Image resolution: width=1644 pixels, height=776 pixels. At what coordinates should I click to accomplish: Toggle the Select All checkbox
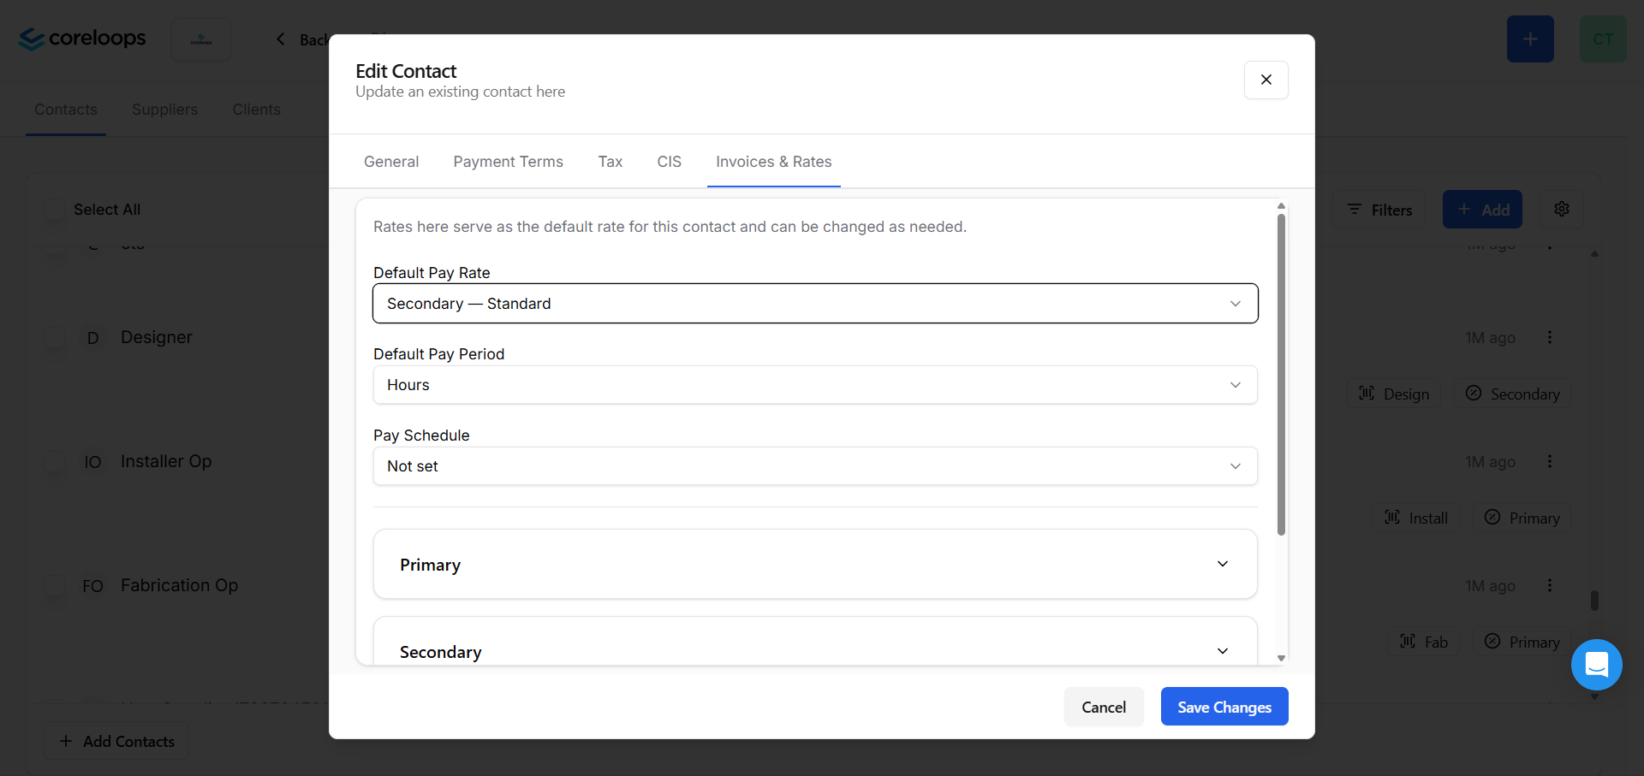(x=54, y=210)
